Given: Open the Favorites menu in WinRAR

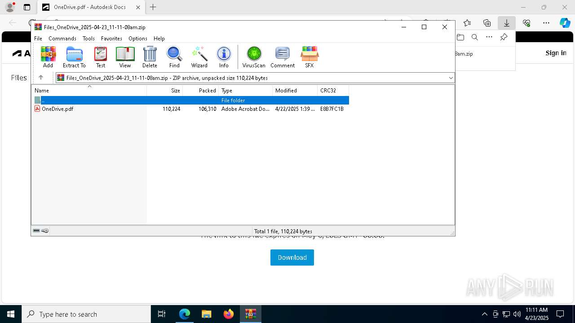Looking at the screenshot, I should pos(111,39).
